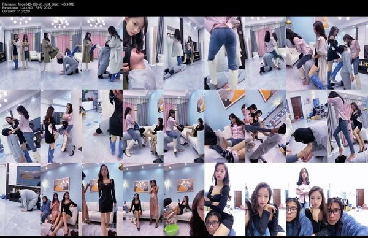The image size is (368, 238).
Task: Open the close-up face looking down thumbnail
Action: point(143,53)
